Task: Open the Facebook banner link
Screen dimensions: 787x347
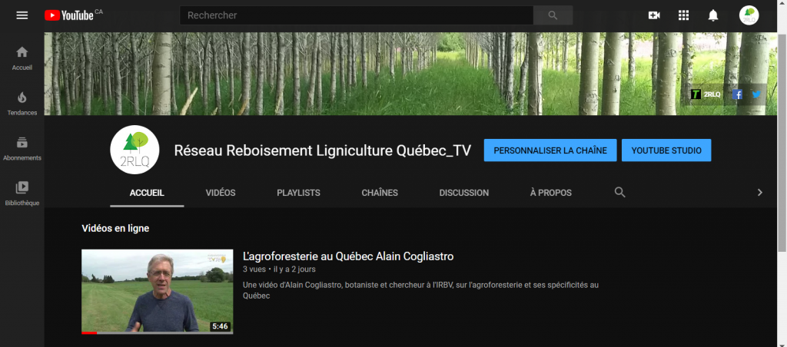Action: (737, 94)
